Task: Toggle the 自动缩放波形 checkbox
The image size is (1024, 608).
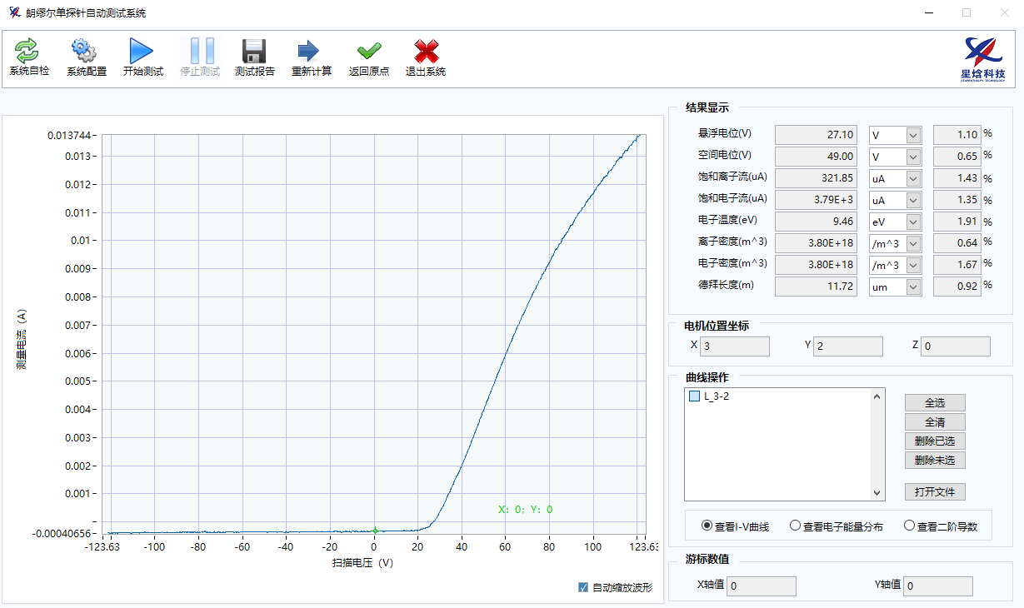Action: click(583, 587)
